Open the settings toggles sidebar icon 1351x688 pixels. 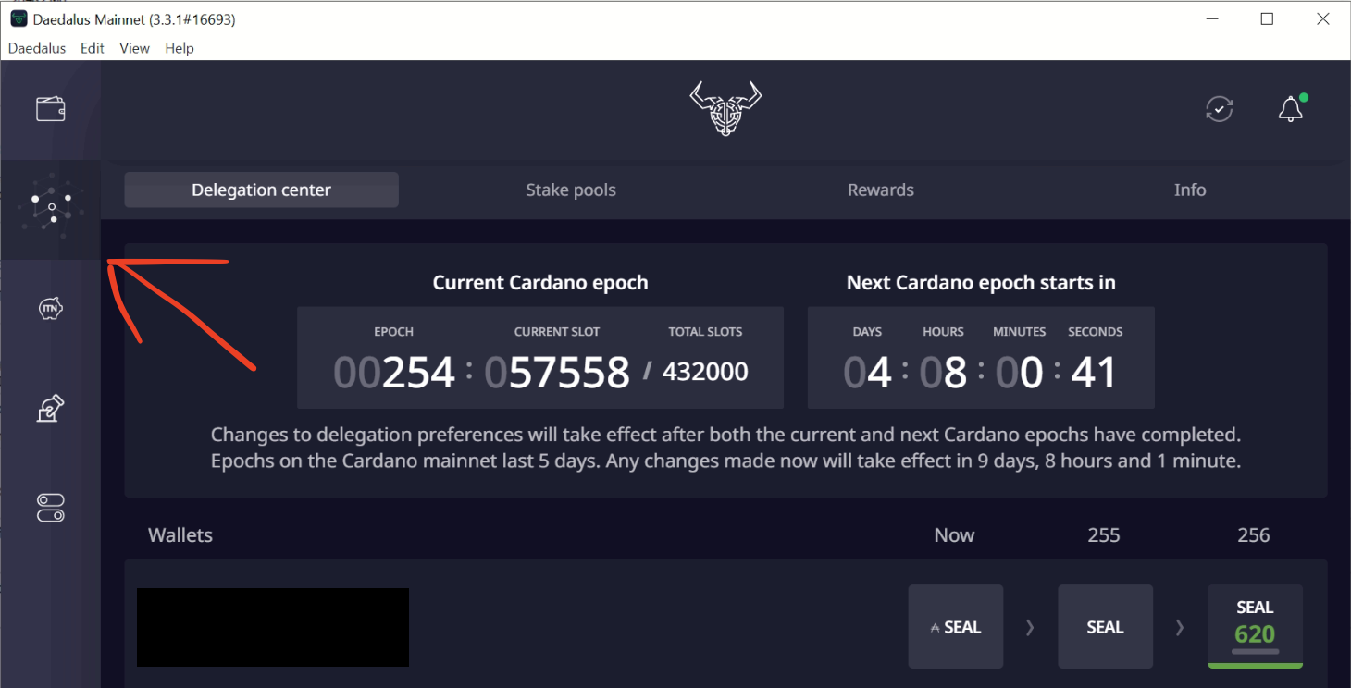(x=51, y=508)
